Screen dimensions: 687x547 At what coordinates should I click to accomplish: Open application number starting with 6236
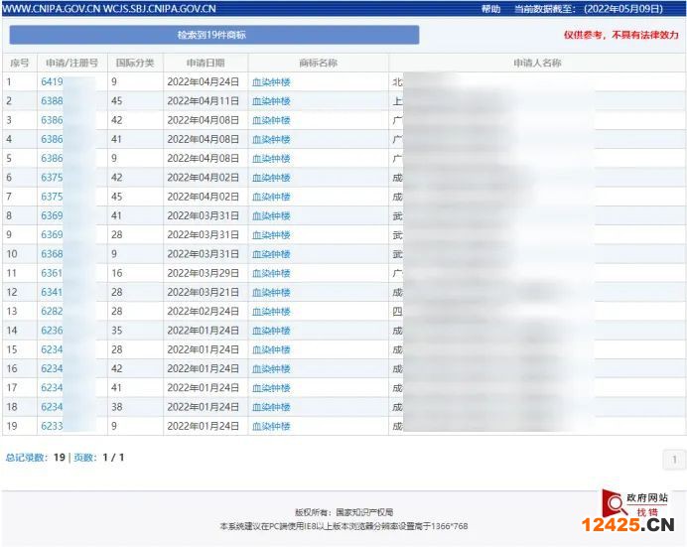52,331
